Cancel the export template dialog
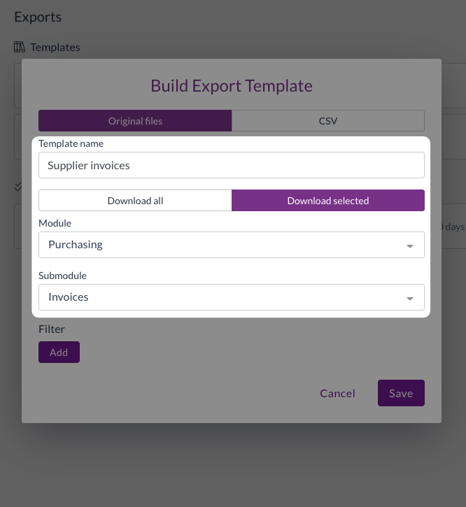The image size is (466, 507). (x=337, y=394)
